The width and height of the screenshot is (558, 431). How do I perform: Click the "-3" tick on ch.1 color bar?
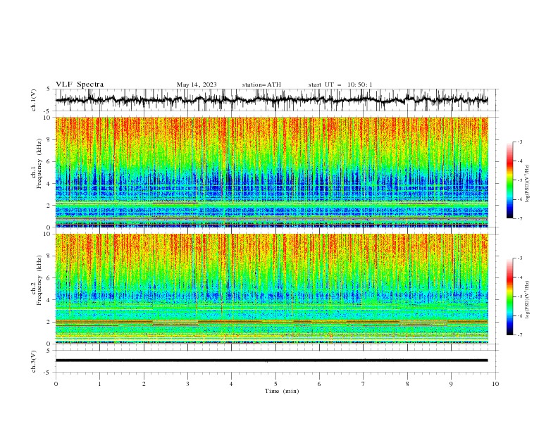pyautogui.click(x=520, y=142)
